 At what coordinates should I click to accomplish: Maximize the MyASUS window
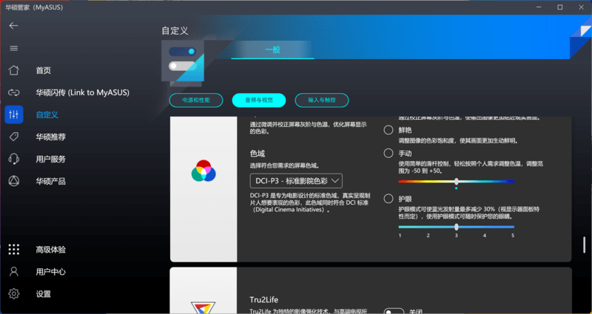click(560, 7)
